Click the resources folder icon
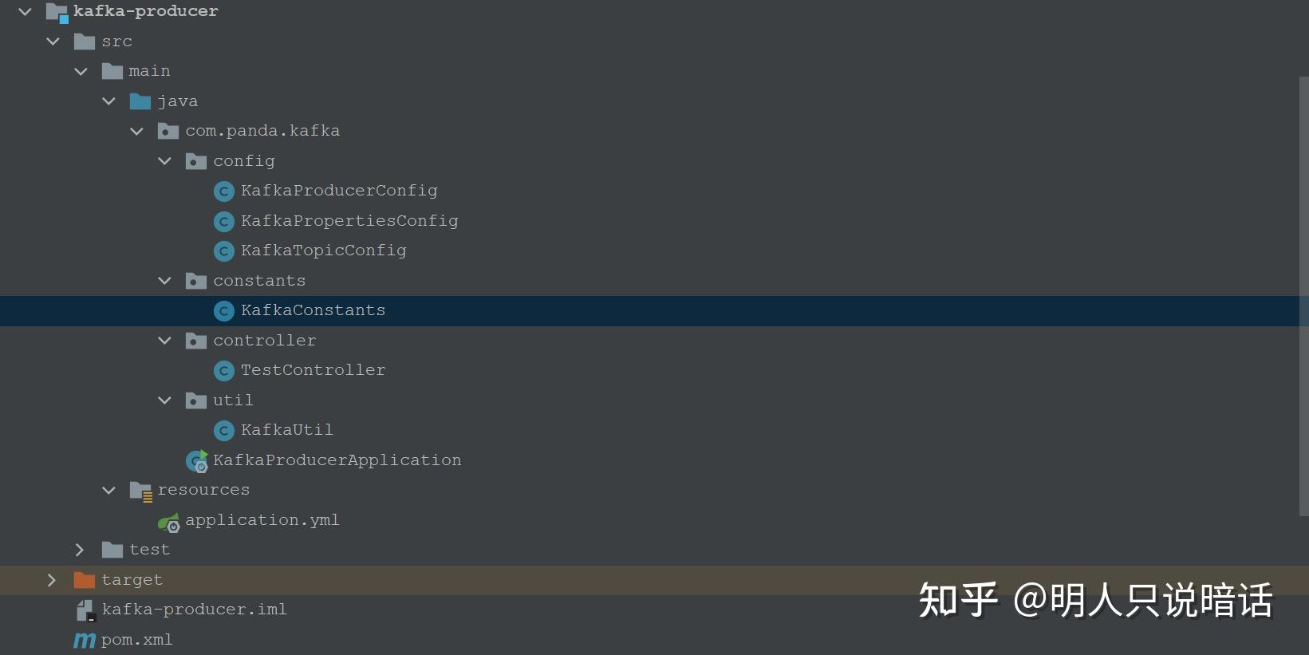 tap(140, 490)
